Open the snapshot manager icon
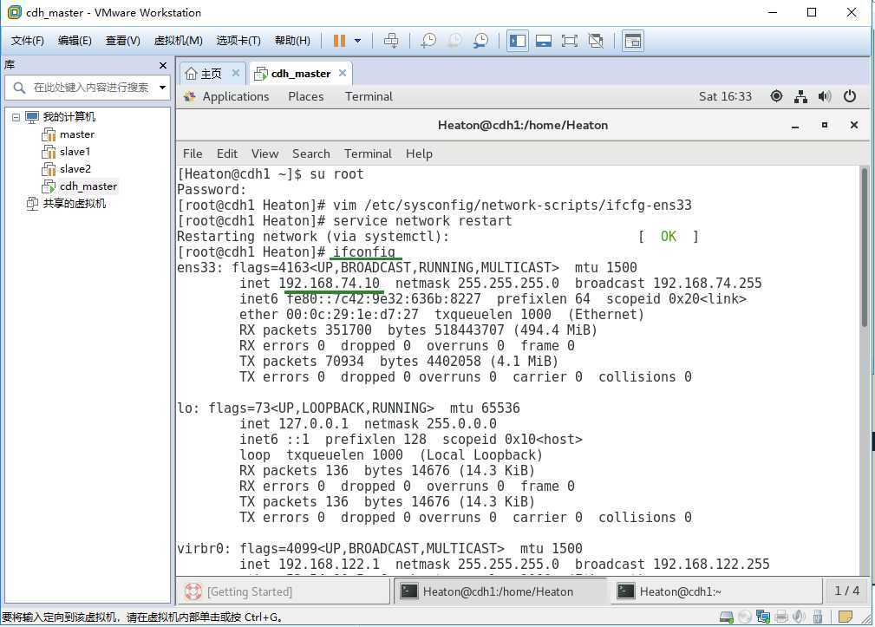This screenshot has width=875, height=627. tap(480, 41)
